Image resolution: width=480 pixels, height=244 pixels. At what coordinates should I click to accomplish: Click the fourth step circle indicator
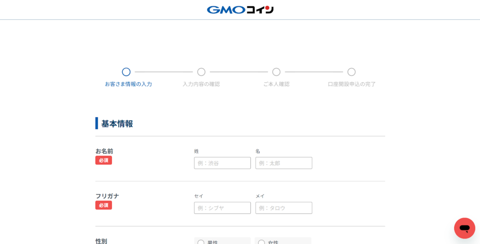tap(351, 72)
